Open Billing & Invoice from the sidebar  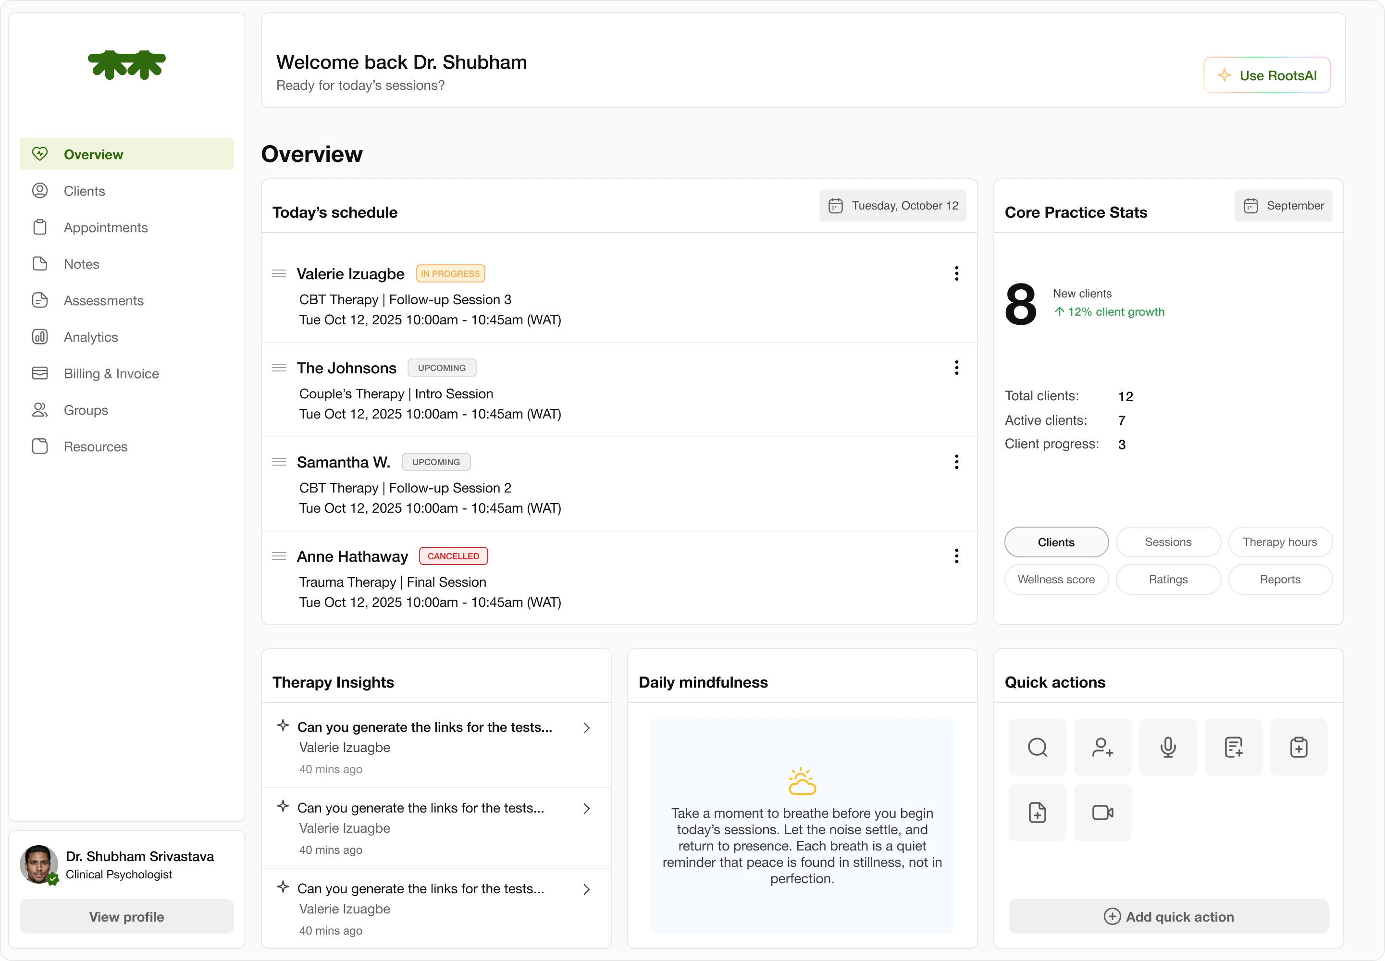click(x=111, y=373)
